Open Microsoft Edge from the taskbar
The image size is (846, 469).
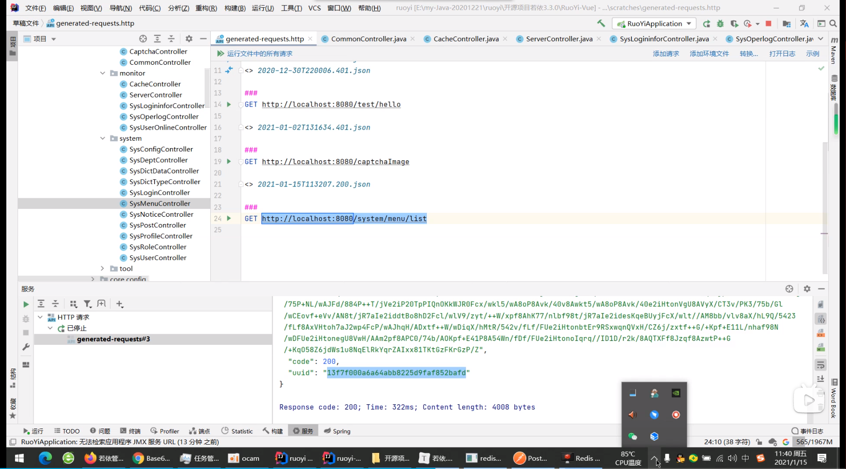(x=45, y=458)
